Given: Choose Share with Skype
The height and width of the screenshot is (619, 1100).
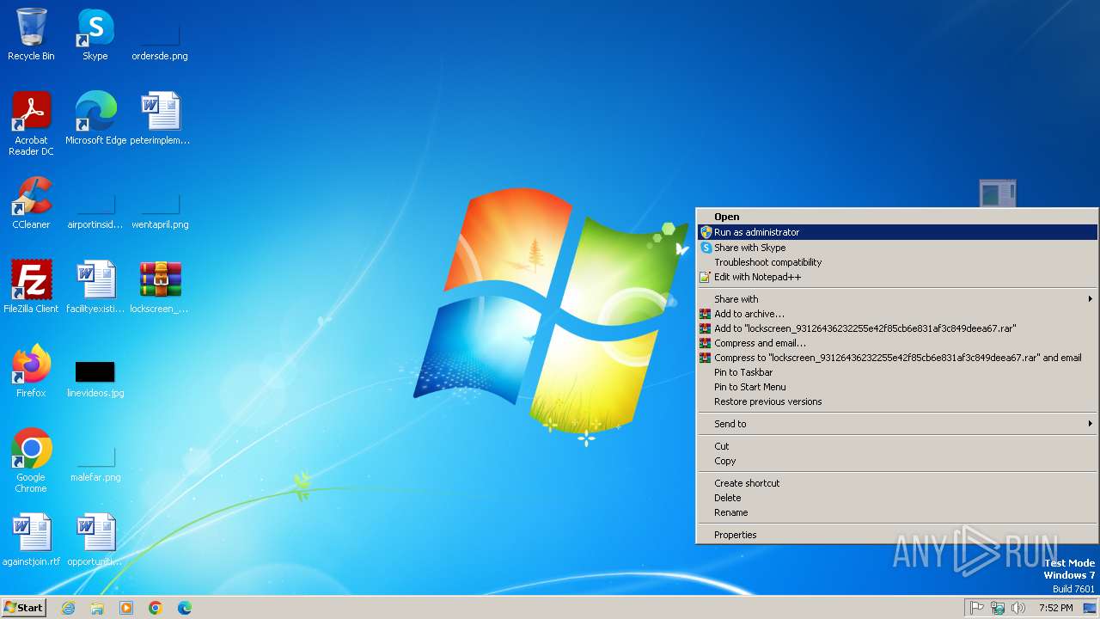Looking at the screenshot, I should (896, 248).
